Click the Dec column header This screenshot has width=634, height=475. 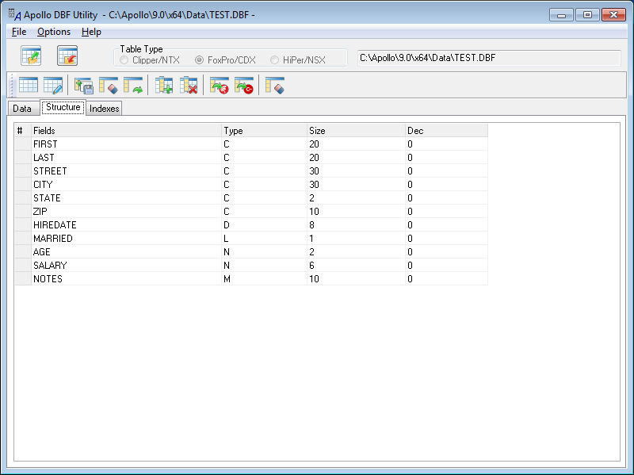coord(446,131)
